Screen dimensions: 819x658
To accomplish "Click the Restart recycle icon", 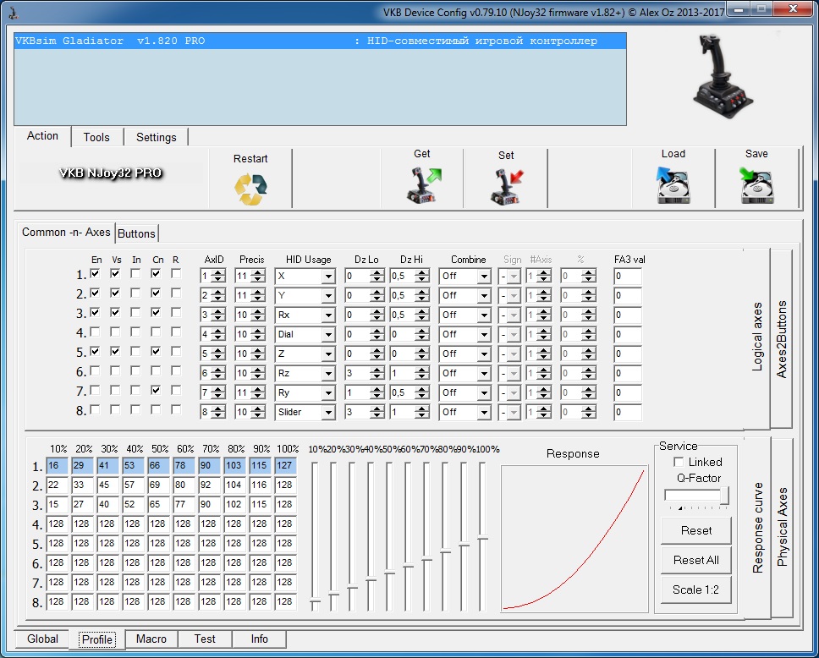I will pyautogui.click(x=250, y=189).
